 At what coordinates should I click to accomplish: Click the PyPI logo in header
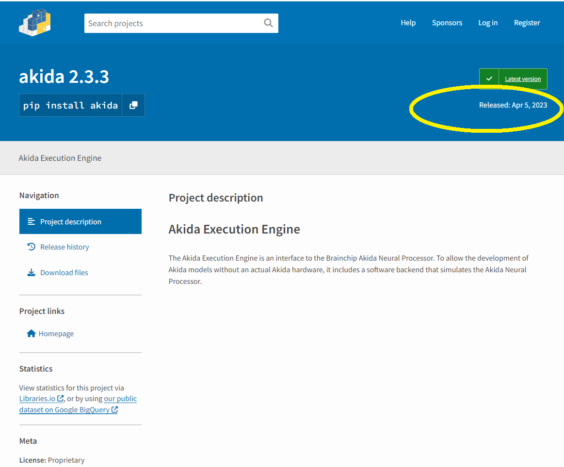coord(34,22)
